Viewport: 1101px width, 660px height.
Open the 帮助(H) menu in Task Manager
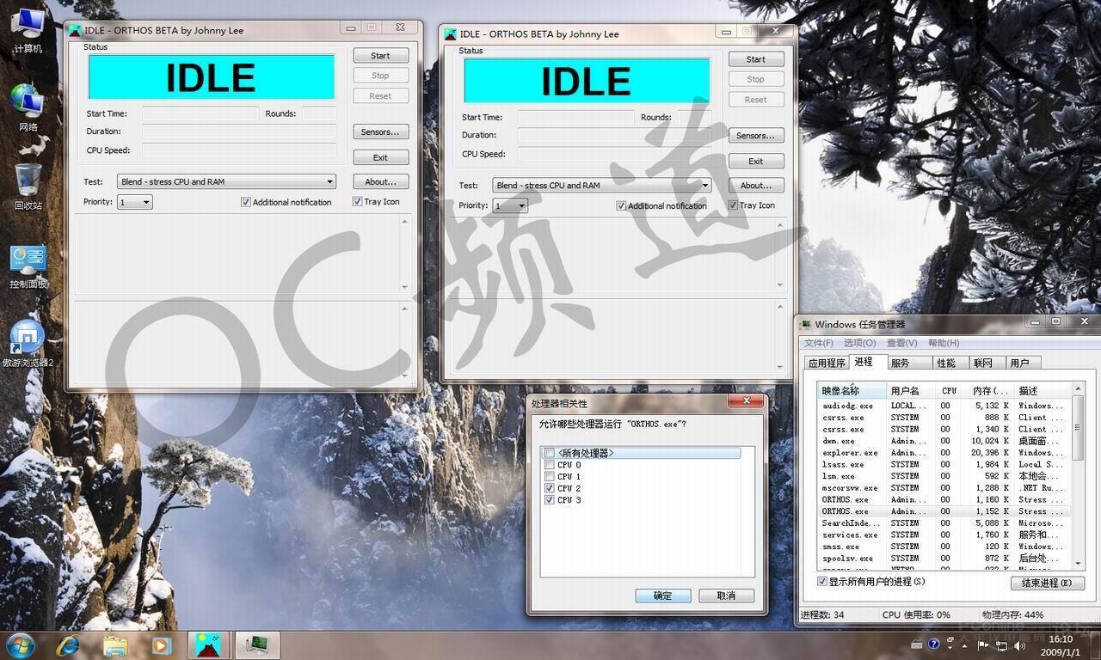(944, 343)
